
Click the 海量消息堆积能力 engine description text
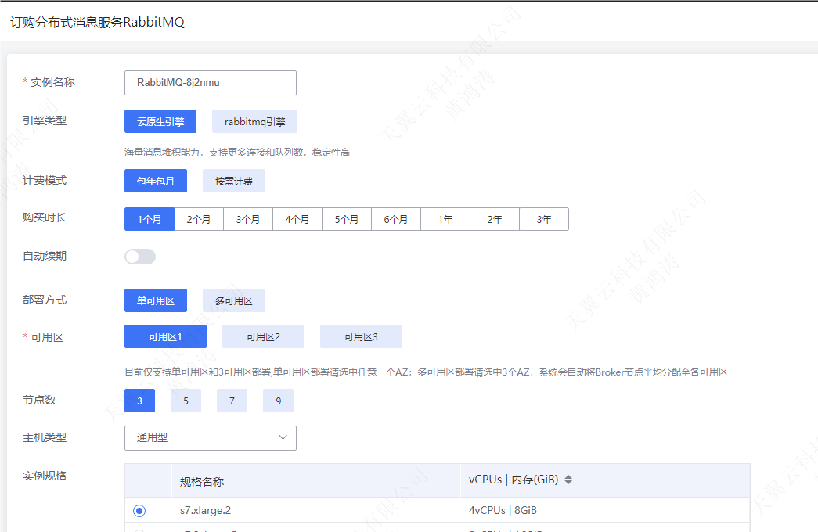pyautogui.click(x=237, y=153)
